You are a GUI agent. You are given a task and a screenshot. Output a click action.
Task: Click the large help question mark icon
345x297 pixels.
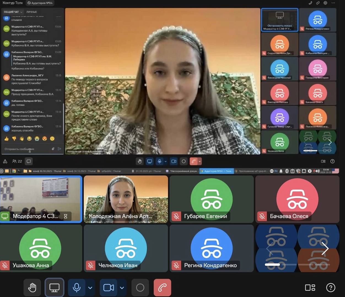[x=330, y=288]
